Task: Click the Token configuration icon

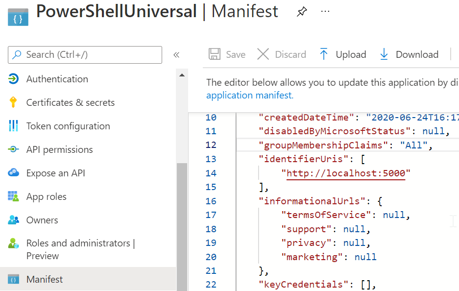Action: pos(13,125)
